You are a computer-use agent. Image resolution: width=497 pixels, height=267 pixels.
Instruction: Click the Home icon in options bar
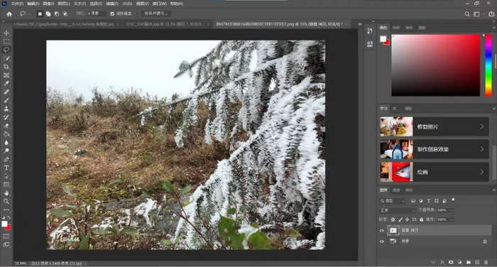coord(9,13)
